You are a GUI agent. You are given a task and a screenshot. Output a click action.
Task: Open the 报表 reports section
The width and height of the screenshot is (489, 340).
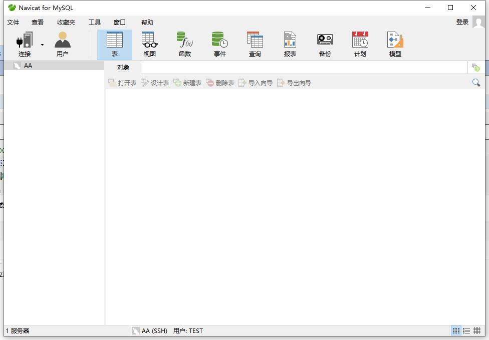(x=290, y=44)
